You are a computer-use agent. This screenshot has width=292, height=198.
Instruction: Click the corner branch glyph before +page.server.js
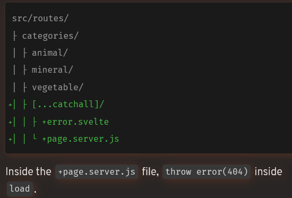pos(35,137)
